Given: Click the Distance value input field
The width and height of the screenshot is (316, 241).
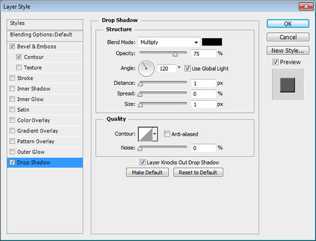Looking at the screenshot, I should [204, 83].
